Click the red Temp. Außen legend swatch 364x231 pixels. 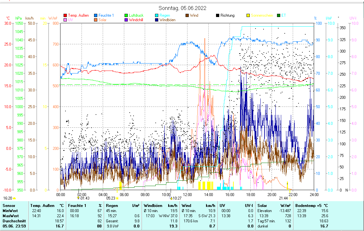(x=65, y=15)
